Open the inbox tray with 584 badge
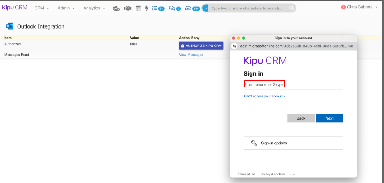Image resolution: width=384 pixels, height=183 pixels. (x=192, y=8)
